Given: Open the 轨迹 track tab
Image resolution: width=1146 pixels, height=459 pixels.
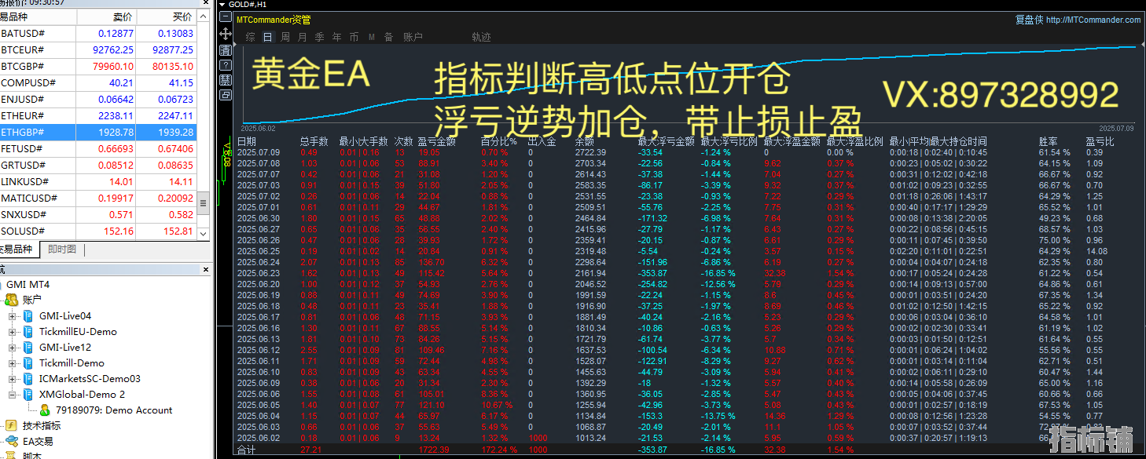Looking at the screenshot, I should [x=481, y=37].
